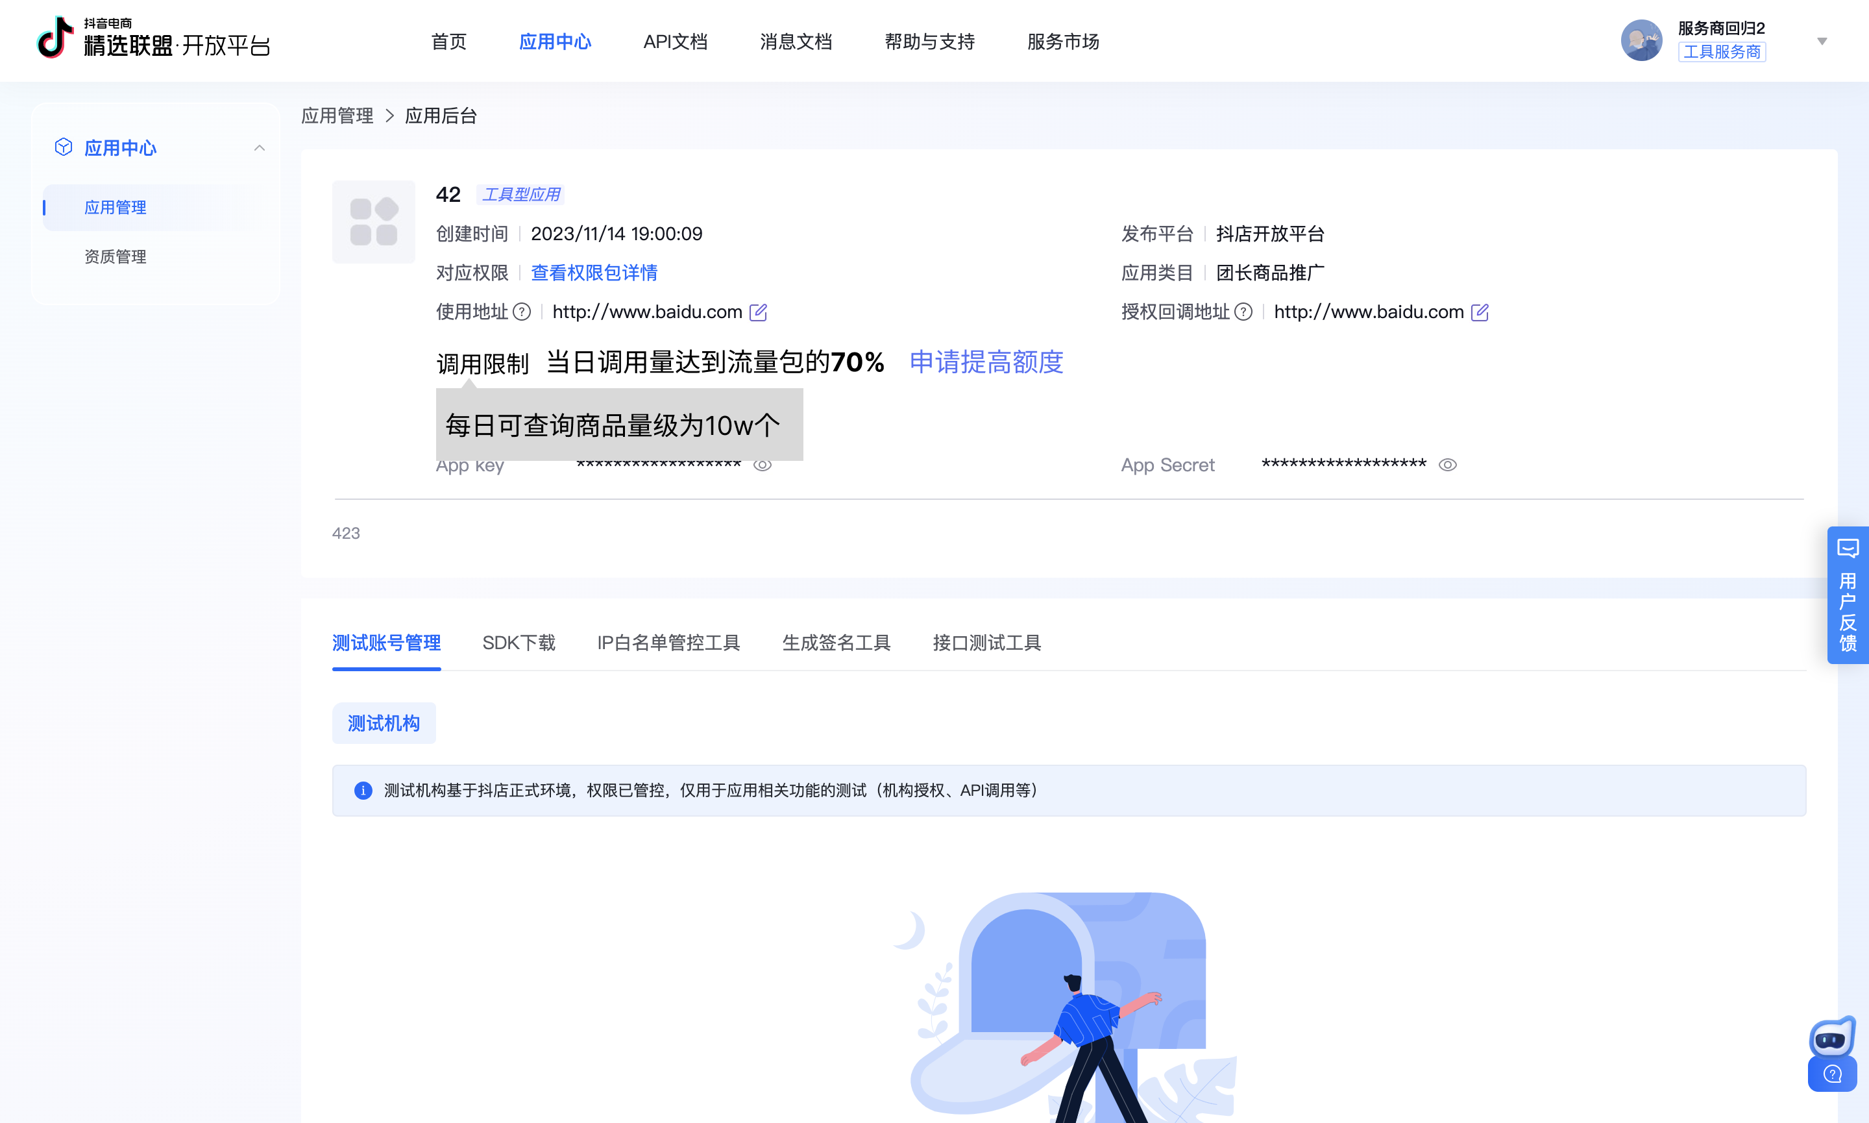Click the 应用中心 cube icon in sidebar

64,147
